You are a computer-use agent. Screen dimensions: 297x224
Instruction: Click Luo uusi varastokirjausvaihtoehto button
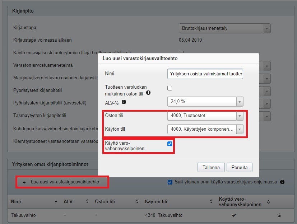(x=62, y=182)
